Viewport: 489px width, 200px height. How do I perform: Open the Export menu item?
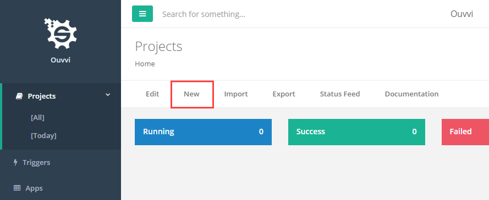(x=284, y=94)
